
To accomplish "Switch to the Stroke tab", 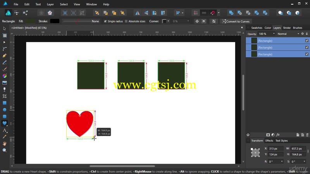I will (287, 28).
